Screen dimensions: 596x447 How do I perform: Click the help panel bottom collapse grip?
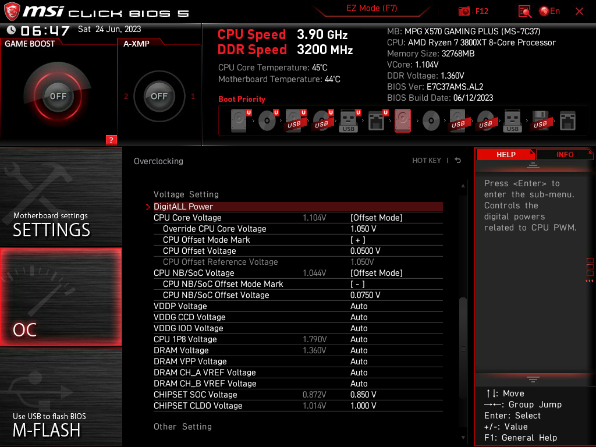tap(533, 379)
